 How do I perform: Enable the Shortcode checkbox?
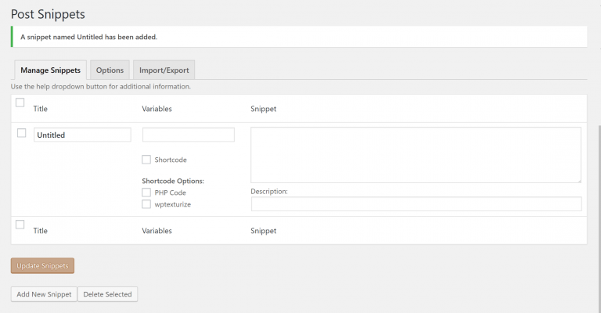pyautogui.click(x=146, y=160)
